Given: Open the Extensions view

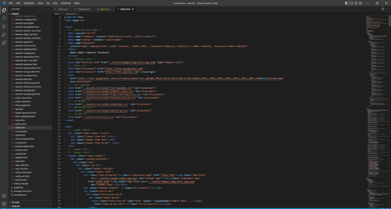Looking at the screenshot, I should (4, 43).
